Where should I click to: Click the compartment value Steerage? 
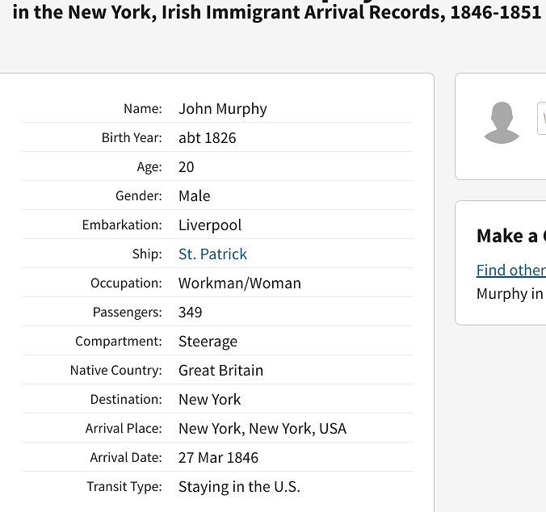pyautogui.click(x=208, y=342)
